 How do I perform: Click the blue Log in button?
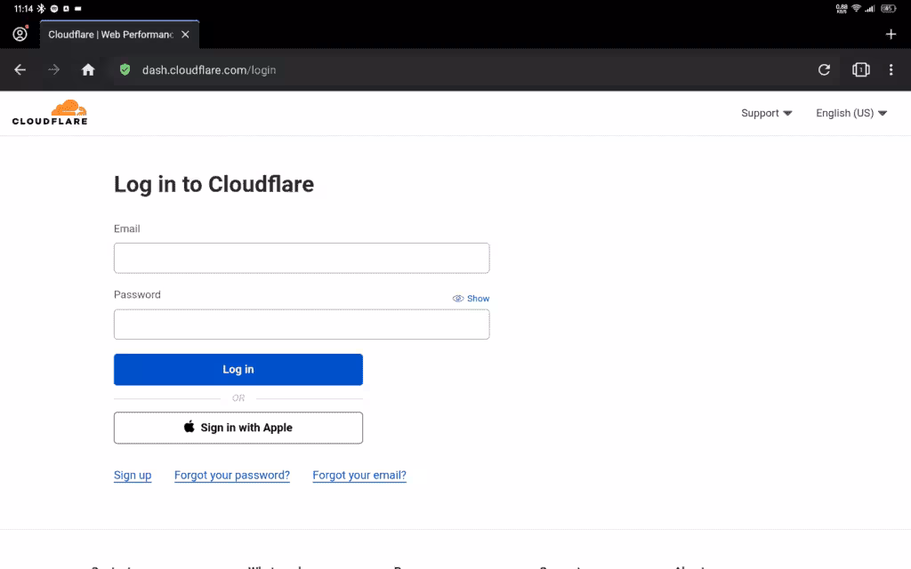(x=238, y=369)
